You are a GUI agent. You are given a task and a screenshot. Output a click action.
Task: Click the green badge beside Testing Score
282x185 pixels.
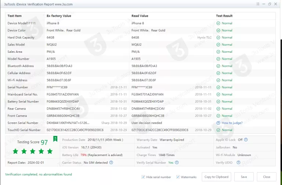(55, 138)
